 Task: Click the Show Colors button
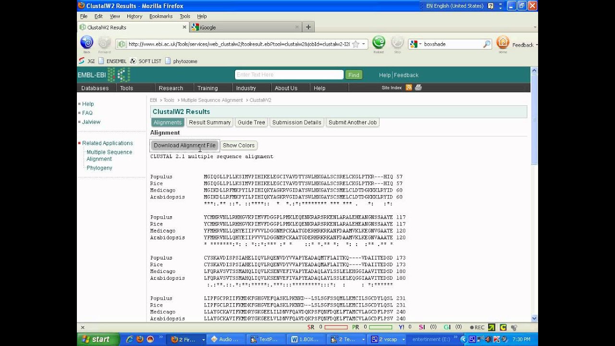[x=238, y=145]
